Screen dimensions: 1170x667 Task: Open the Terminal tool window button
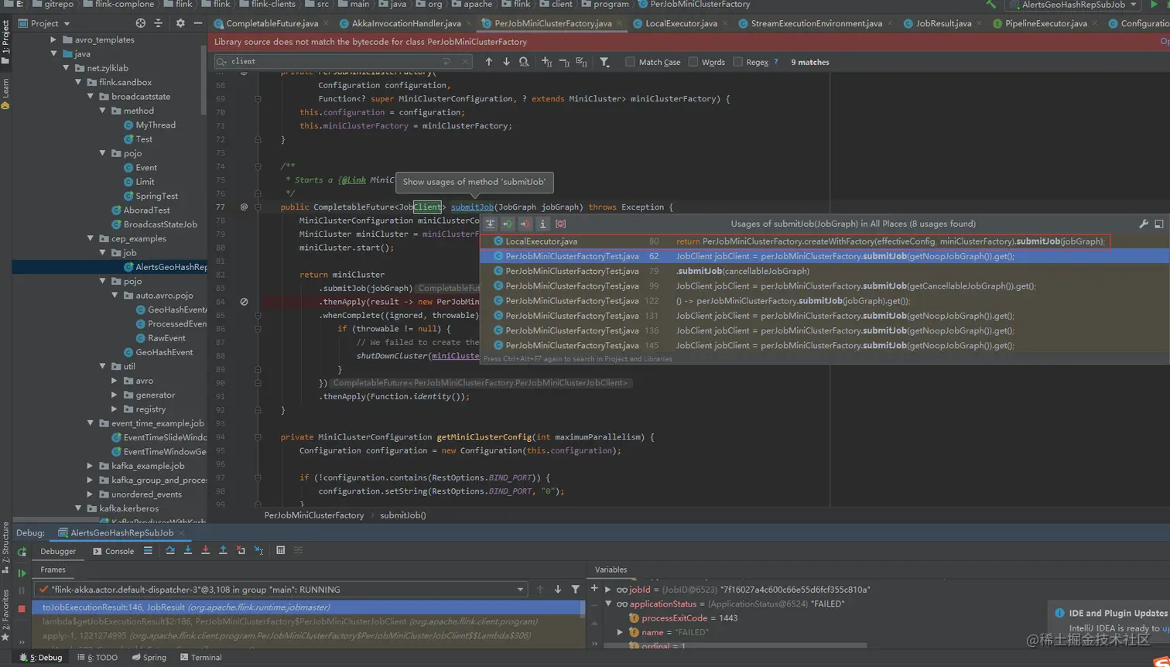click(200, 657)
